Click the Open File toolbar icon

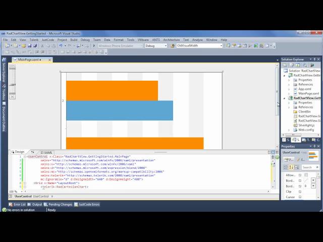[x=24, y=46]
